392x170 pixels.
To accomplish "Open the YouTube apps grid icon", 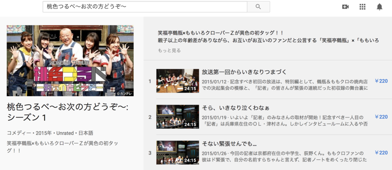I will point(362,7).
